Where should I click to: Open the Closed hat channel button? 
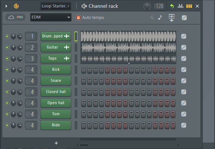[56, 92]
